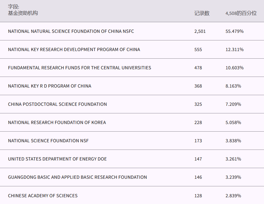Click the 228 record count
The width and height of the screenshot is (264, 204).
pyautogui.click(x=198, y=123)
